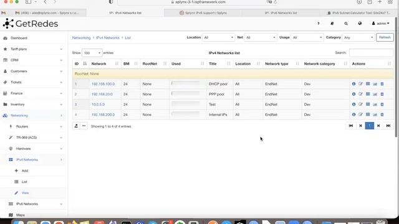Expand Customers section in sidebar
The height and width of the screenshot is (224, 399).
click(33, 71)
